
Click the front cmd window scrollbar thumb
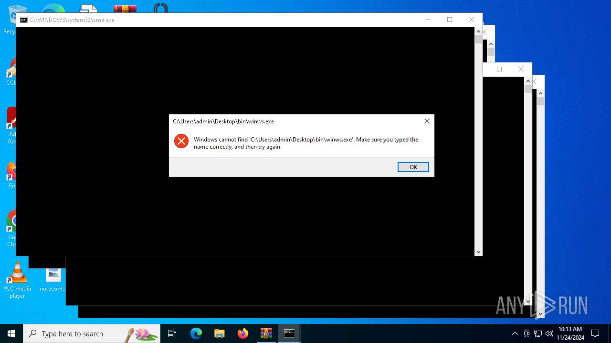tap(478, 40)
